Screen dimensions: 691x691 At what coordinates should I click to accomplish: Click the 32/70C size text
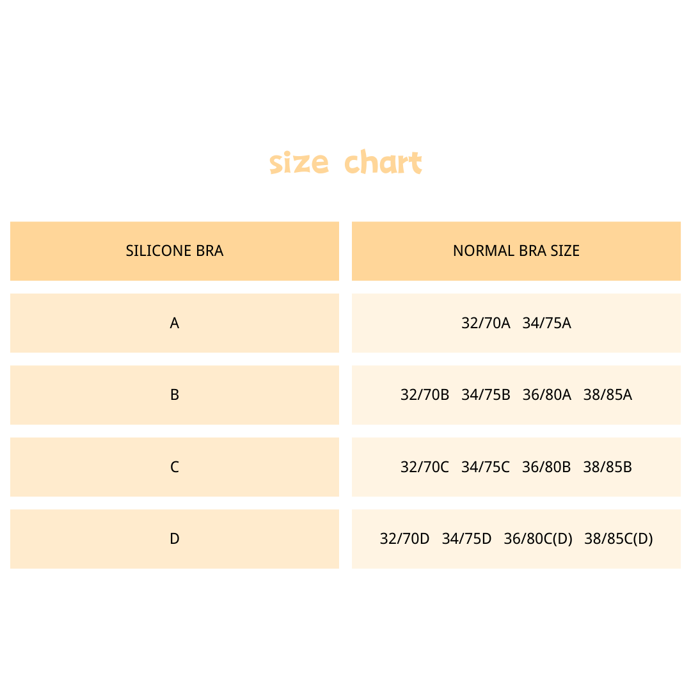pyautogui.click(x=425, y=467)
